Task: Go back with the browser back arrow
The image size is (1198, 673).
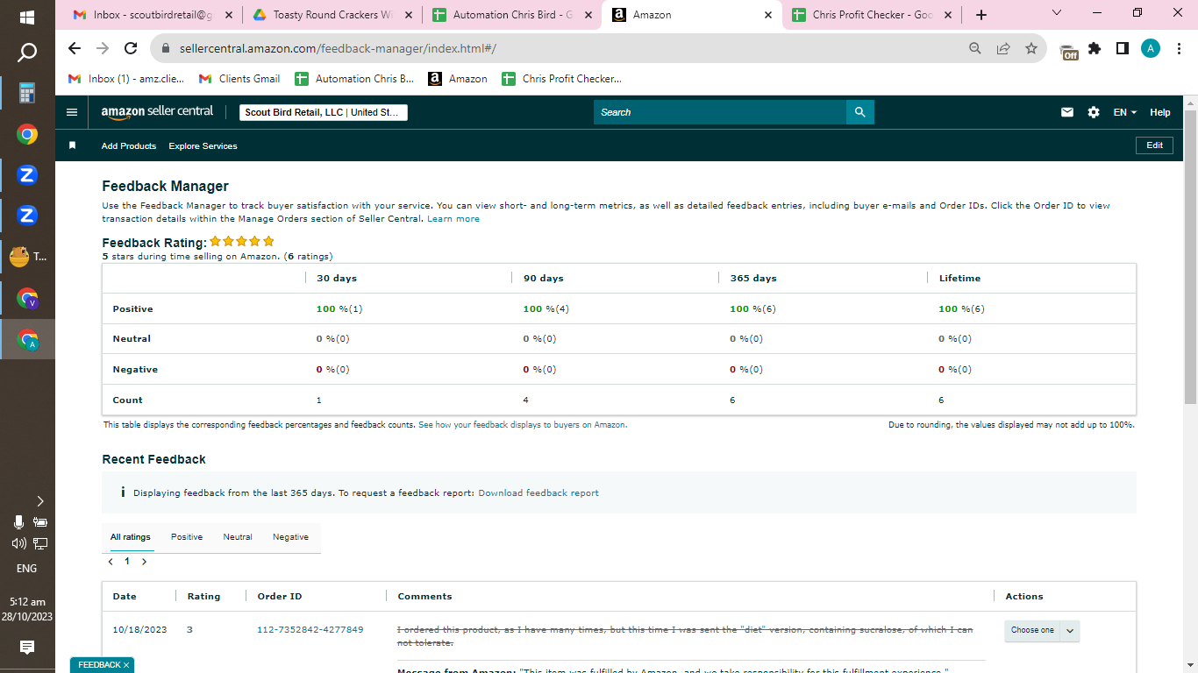Action: pyautogui.click(x=75, y=49)
